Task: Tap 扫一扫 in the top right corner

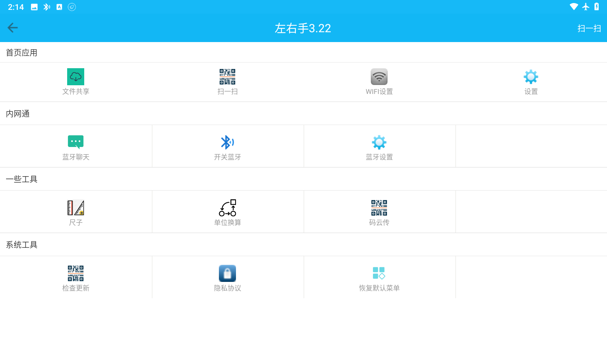Action: tap(589, 28)
